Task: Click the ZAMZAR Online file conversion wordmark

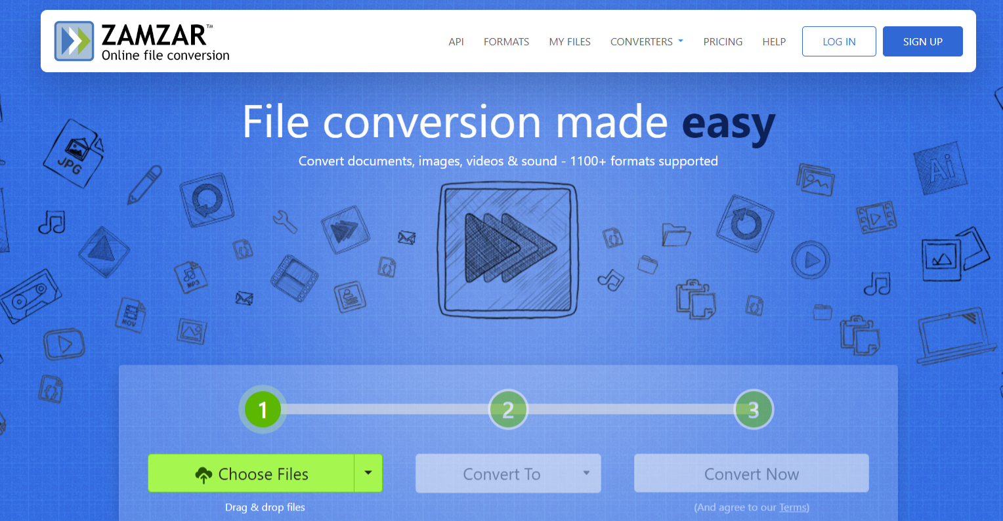Action: [x=165, y=42]
